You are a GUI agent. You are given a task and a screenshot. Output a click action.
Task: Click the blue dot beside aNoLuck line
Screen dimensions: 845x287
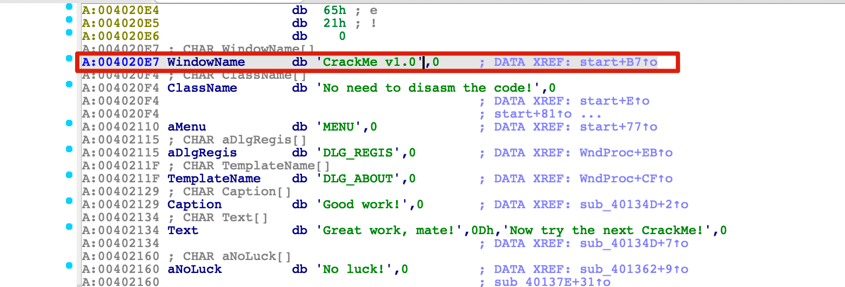tap(68, 265)
